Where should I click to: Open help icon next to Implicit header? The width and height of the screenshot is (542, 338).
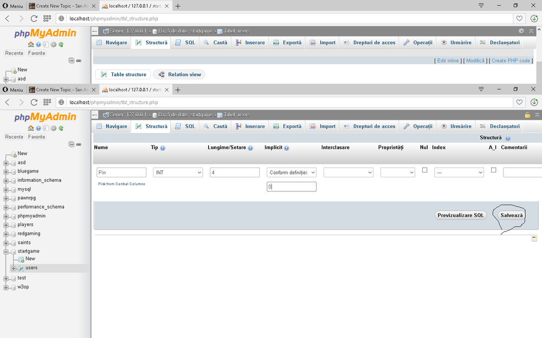click(x=287, y=148)
